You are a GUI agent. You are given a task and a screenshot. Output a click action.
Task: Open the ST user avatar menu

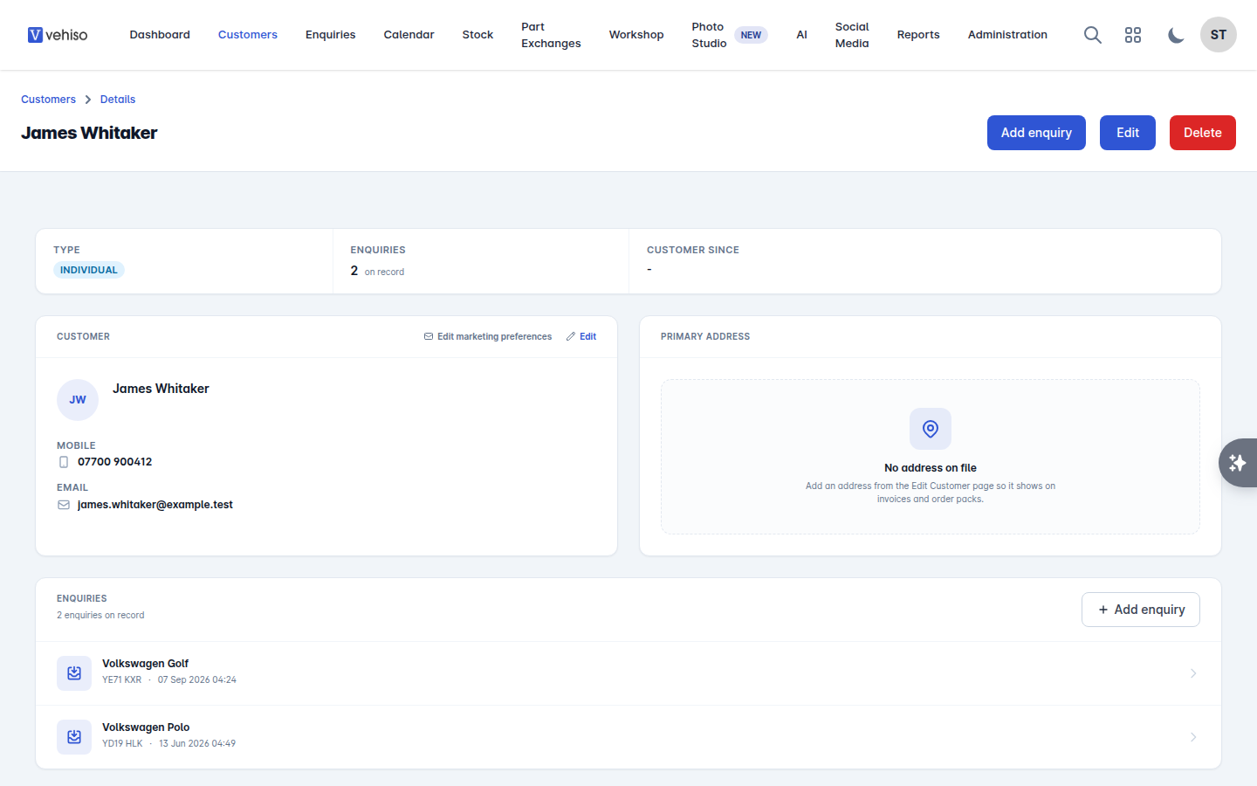click(x=1219, y=35)
